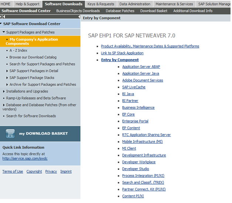Open the service.sap.com/swdc quick link
This screenshot has height=203, width=232.
[x=25, y=158]
